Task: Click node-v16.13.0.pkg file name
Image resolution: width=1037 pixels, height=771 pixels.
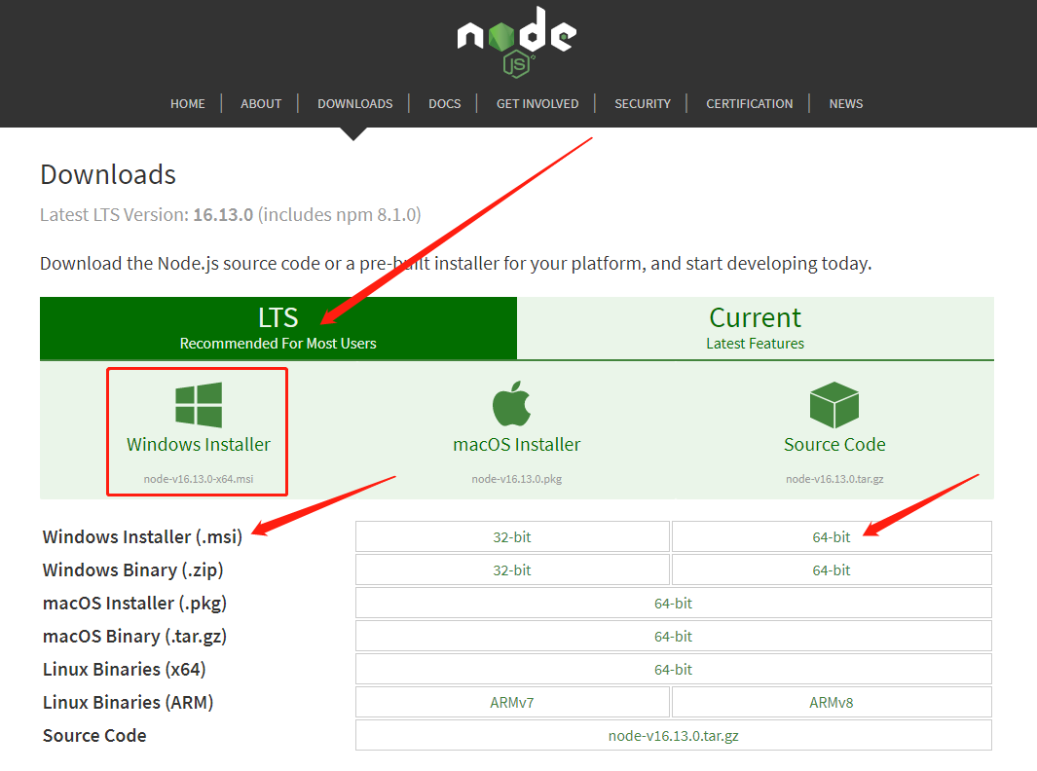Action: [516, 479]
